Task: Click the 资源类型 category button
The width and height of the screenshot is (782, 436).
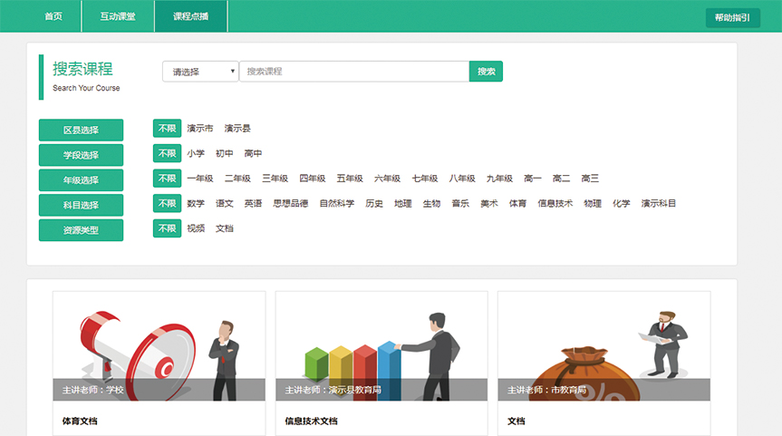Action: pos(81,230)
